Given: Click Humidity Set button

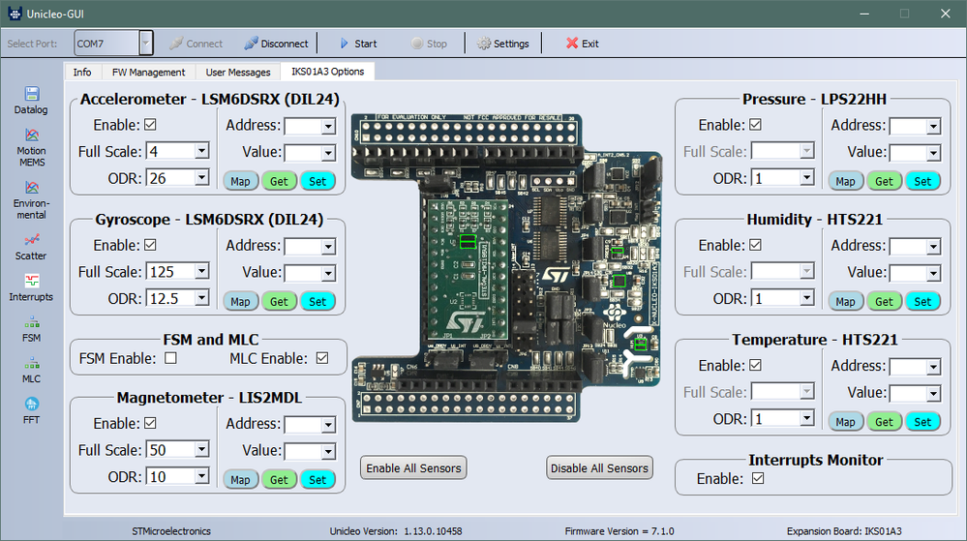Looking at the screenshot, I should pos(922,301).
